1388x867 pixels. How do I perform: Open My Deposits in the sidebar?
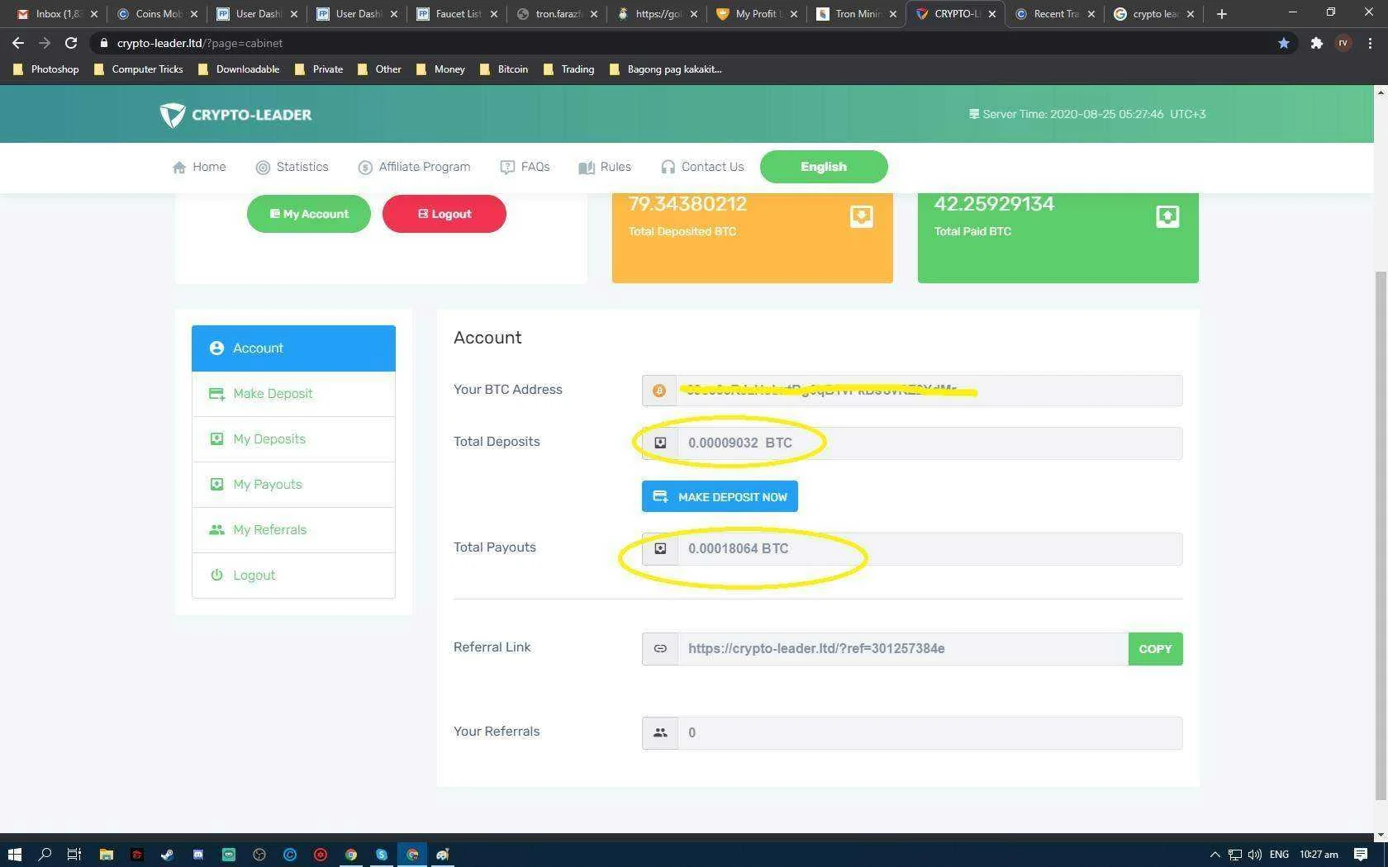tap(293, 439)
